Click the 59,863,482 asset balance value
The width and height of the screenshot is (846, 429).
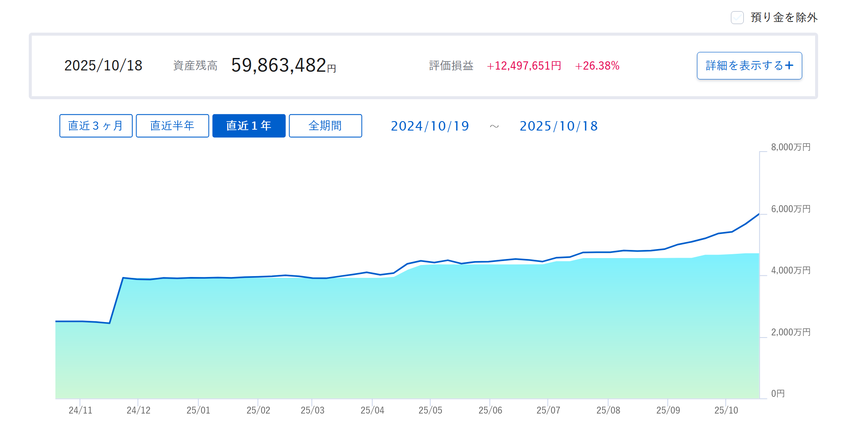pyautogui.click(x=279, y=66)
